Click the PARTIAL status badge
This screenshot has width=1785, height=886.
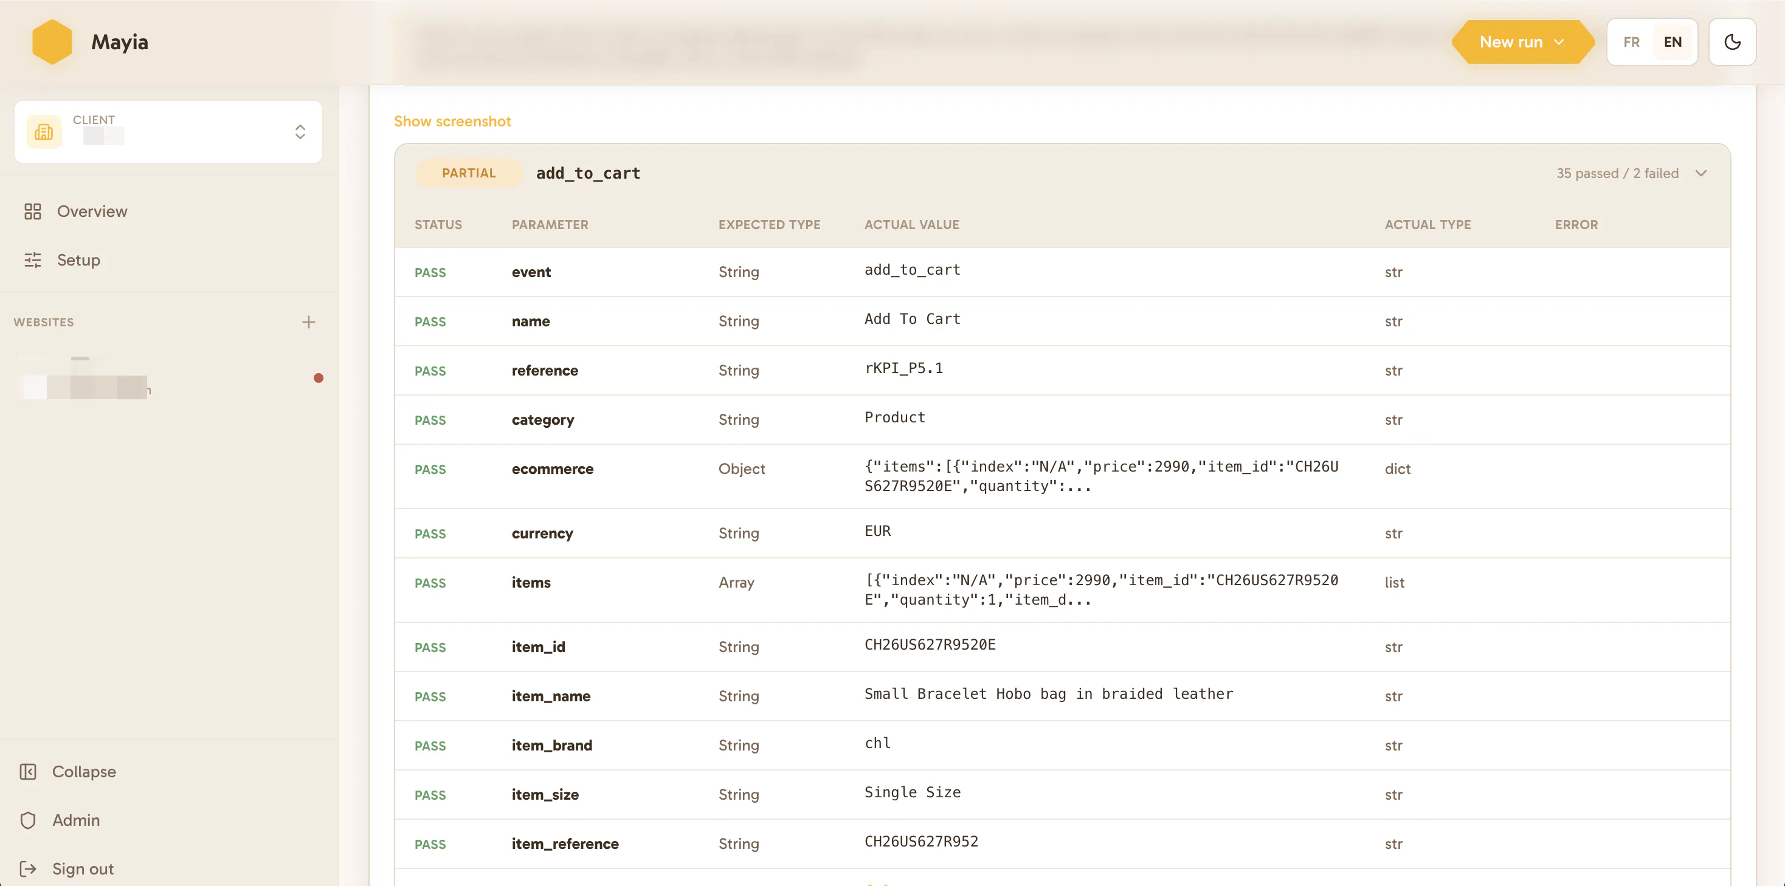468,173
